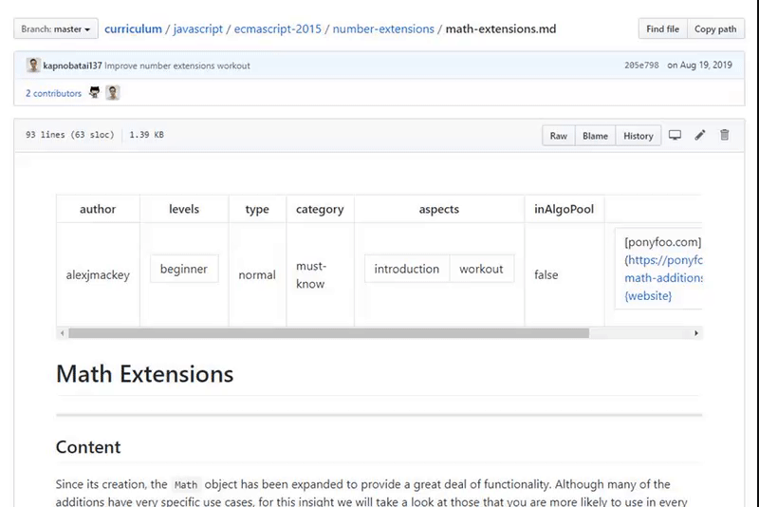Navigate to number-extensions folder
This screenshot has height=507, width=759.
[382, 29]
